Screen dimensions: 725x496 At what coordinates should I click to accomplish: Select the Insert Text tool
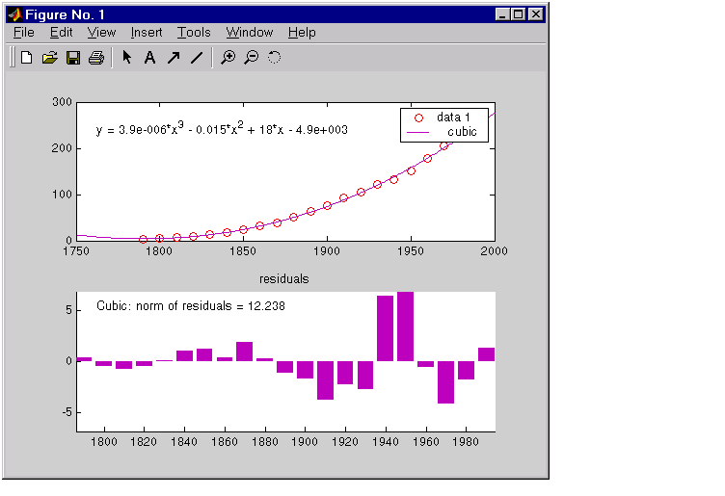[x=149, y=58]
